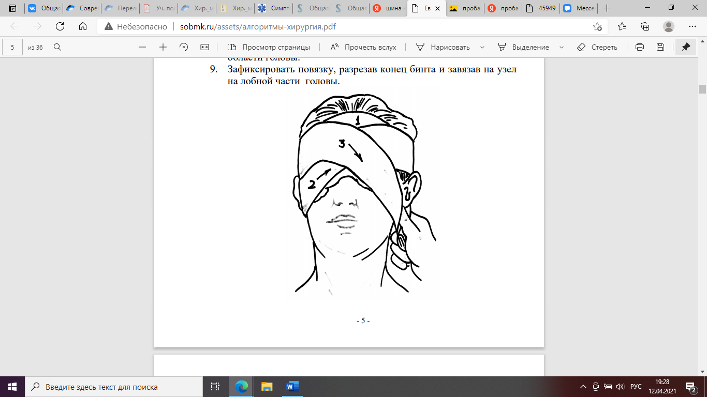707x397 pixels.
Task: Rotate the PDF page
Action: [x=184, y=47]
